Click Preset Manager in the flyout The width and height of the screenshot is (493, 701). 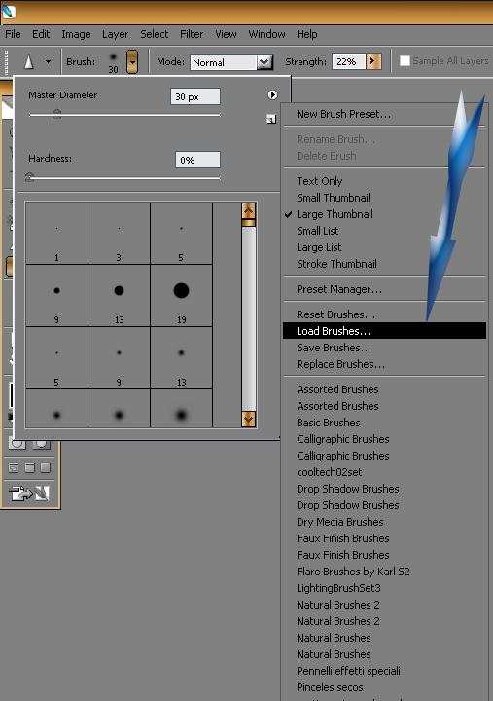click(x=339, y=289)
